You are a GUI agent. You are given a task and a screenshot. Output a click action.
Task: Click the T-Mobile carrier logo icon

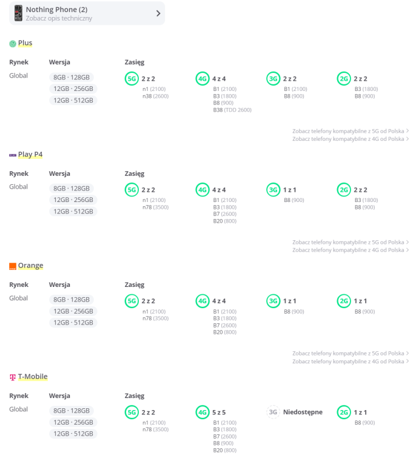(13, 377)
